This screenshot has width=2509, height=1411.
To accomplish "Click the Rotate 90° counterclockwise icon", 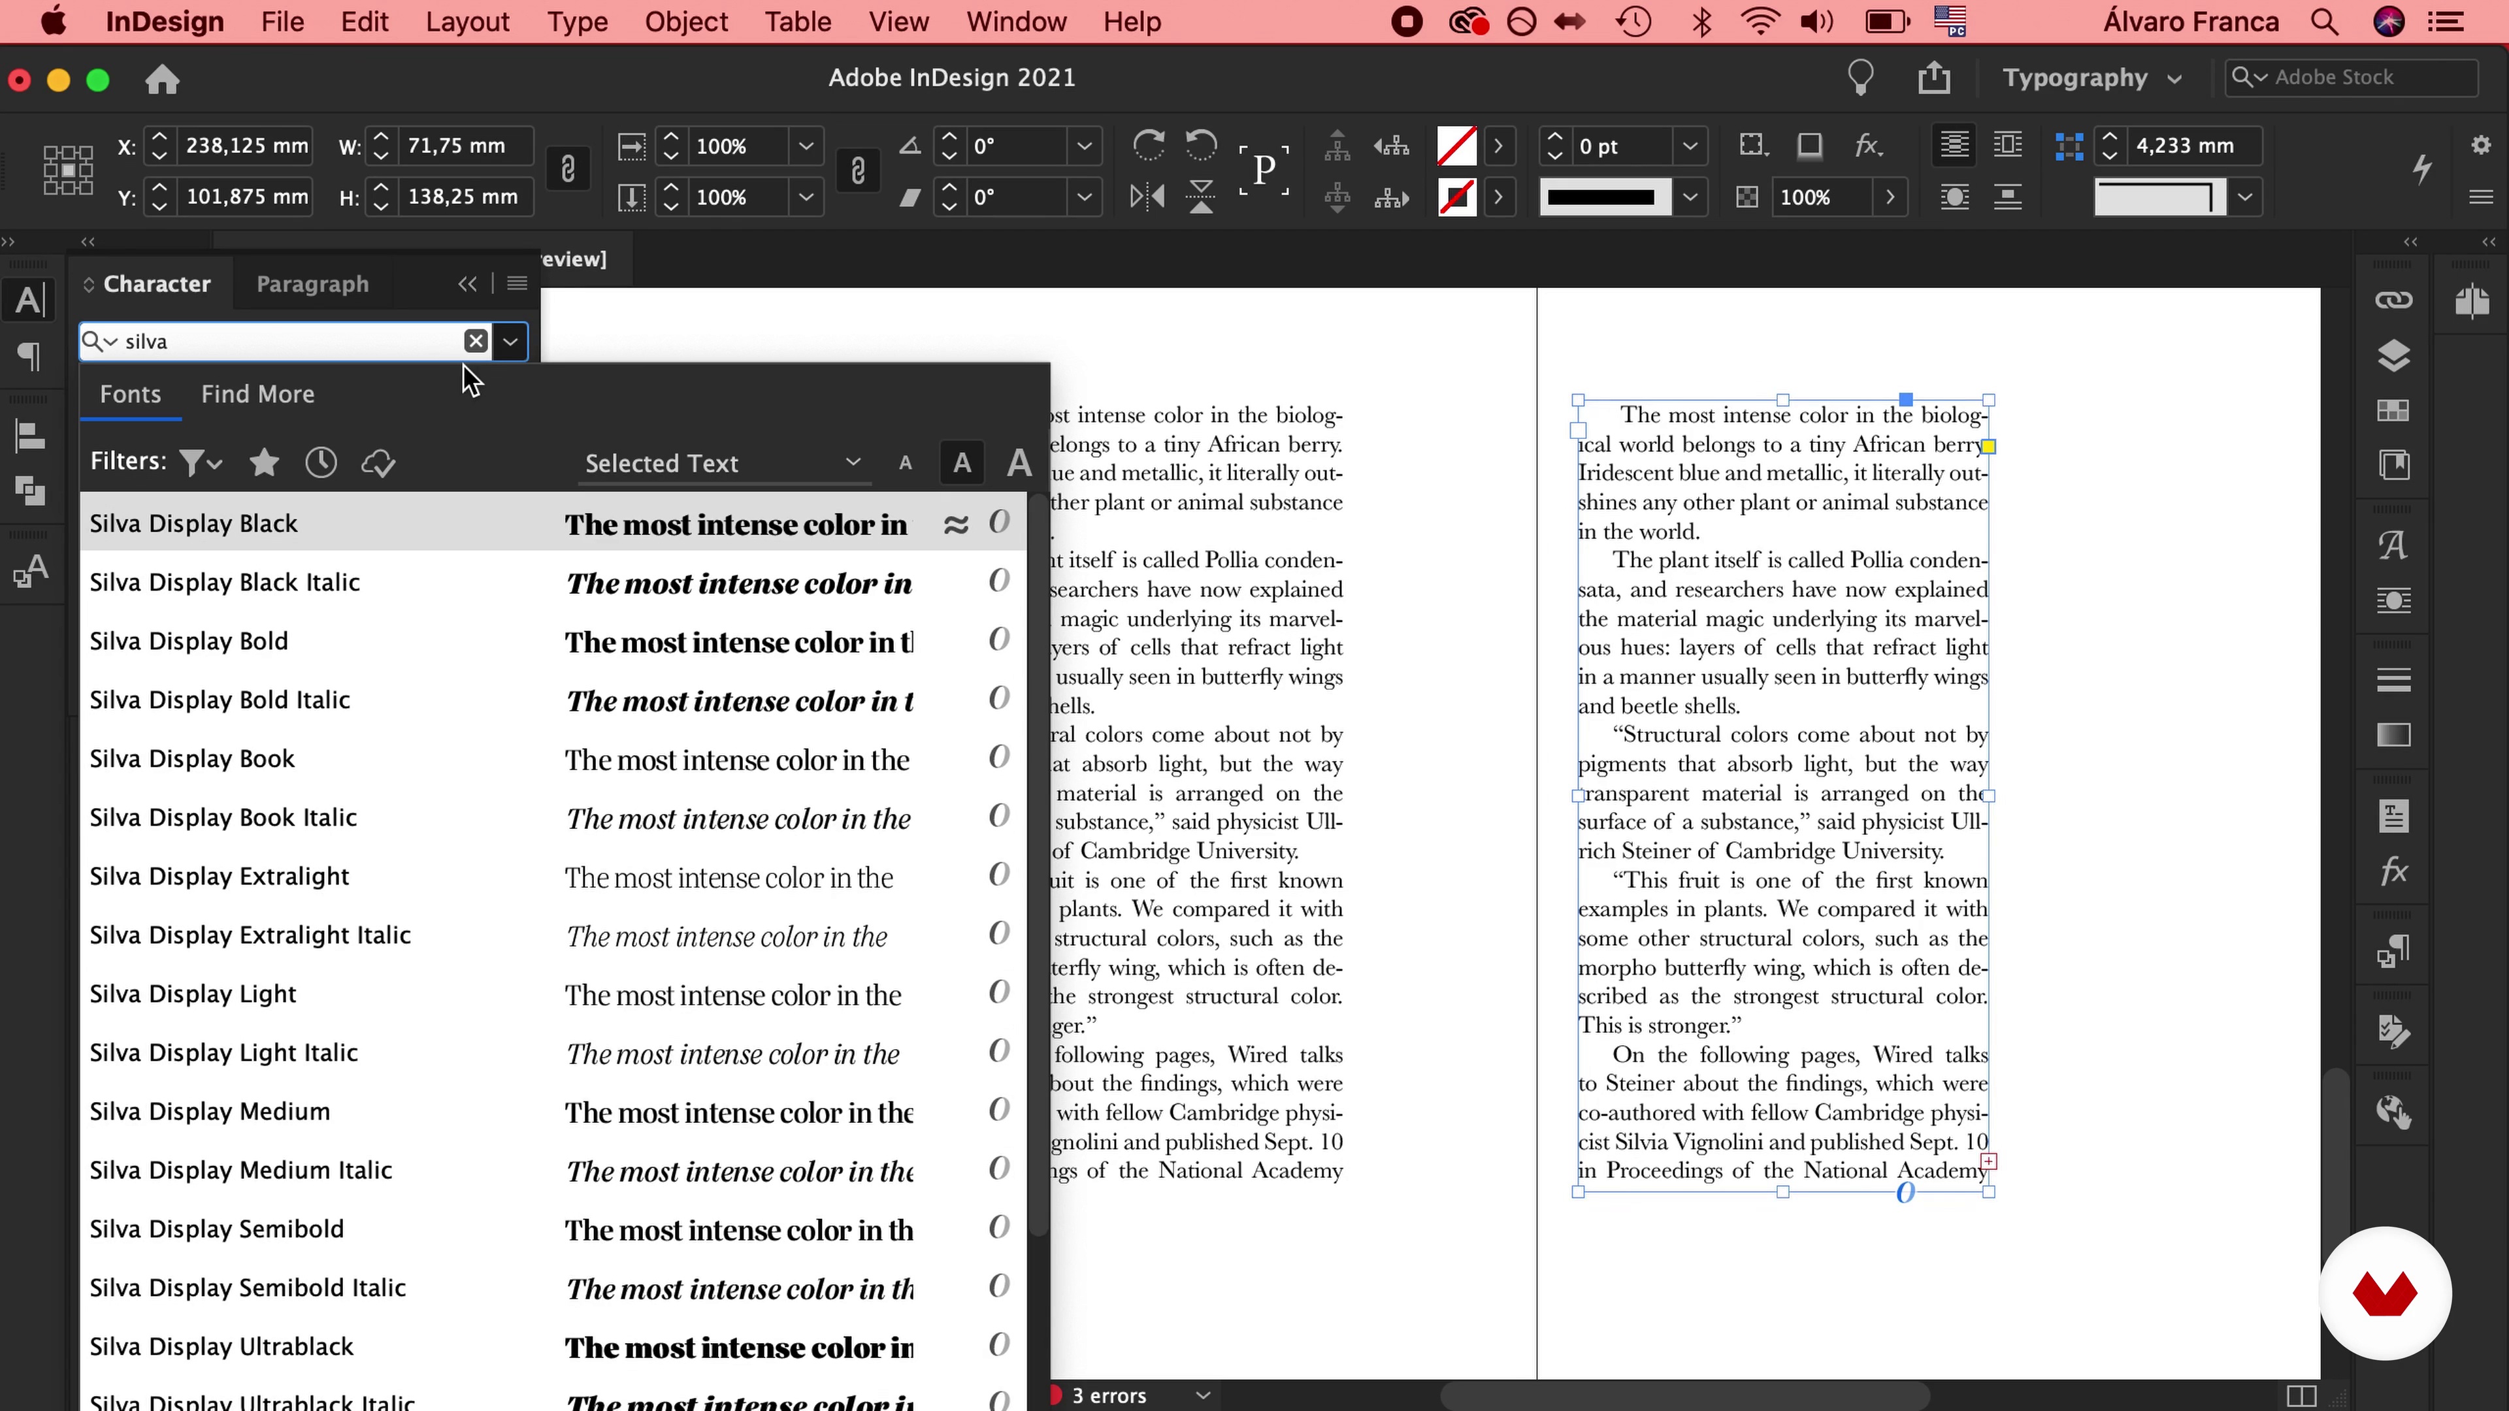I will [1201, 146].
